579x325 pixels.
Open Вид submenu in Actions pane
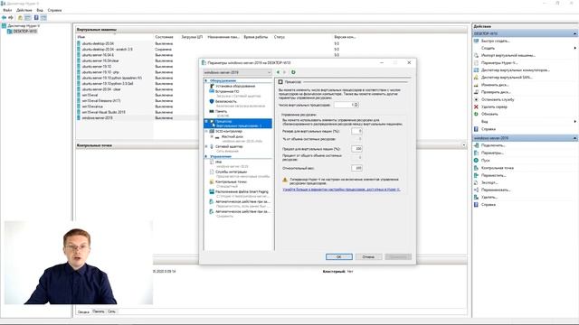coord(485,122)
